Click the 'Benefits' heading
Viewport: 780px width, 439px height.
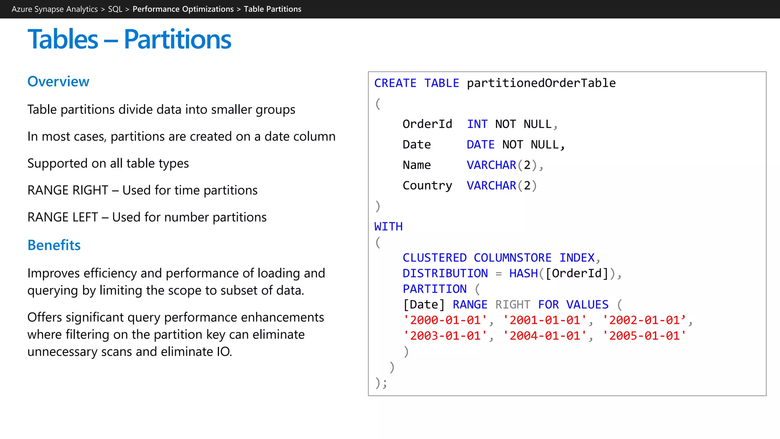click(x=54, y=245)
